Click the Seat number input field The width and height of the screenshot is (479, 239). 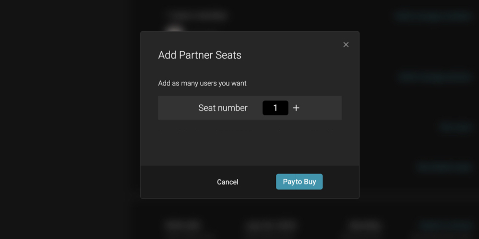(x=275, y=108)
